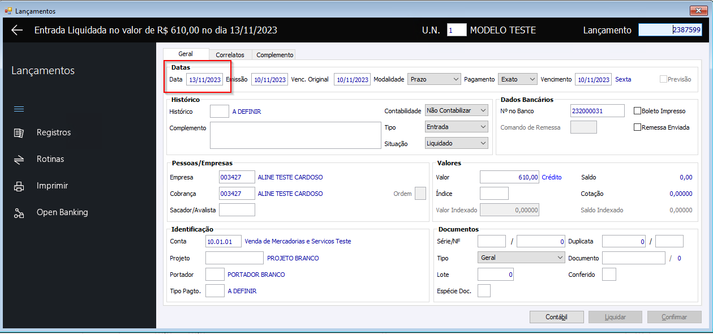
Task: Click the hamburger menu icon in sidebar
Action: click(x=19, y=109)
